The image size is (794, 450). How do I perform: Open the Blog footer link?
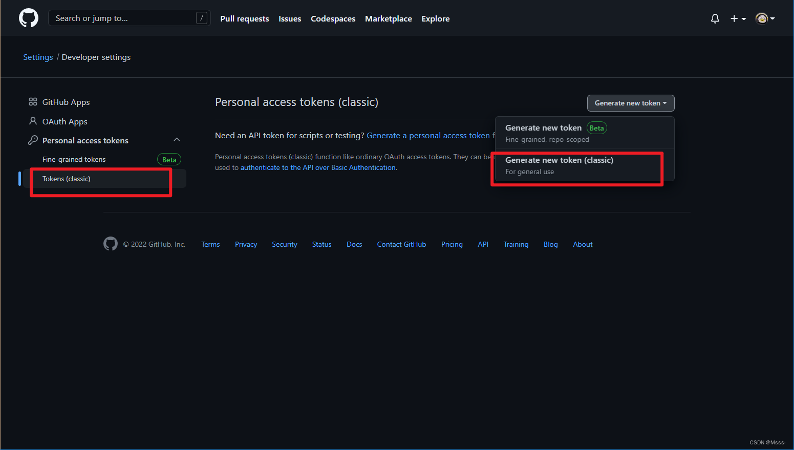point(551,244)
